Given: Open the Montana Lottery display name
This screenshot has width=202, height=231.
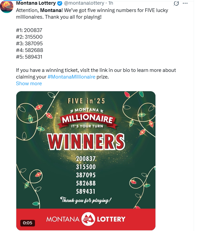Looking at the screenshot, I should (36, 3).
